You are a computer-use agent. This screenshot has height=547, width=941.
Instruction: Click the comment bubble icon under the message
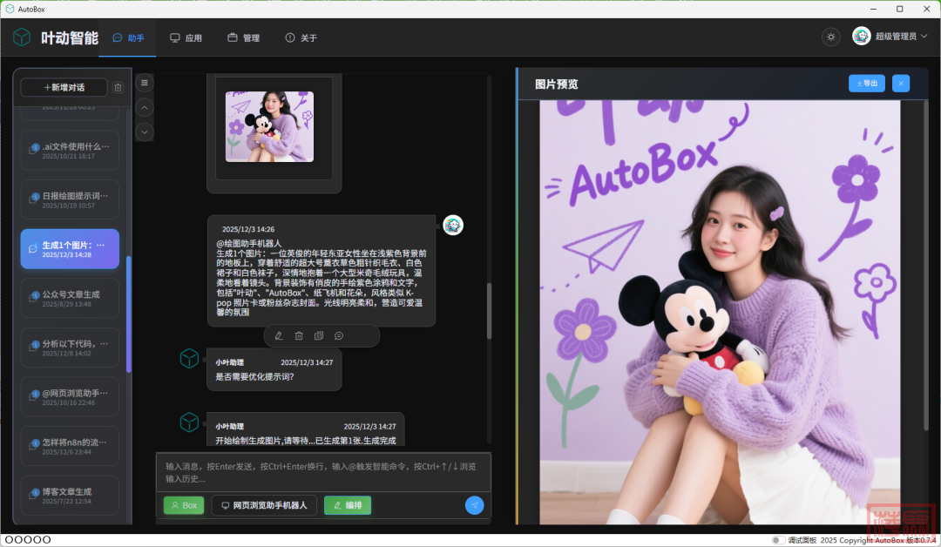click(339, 335)
